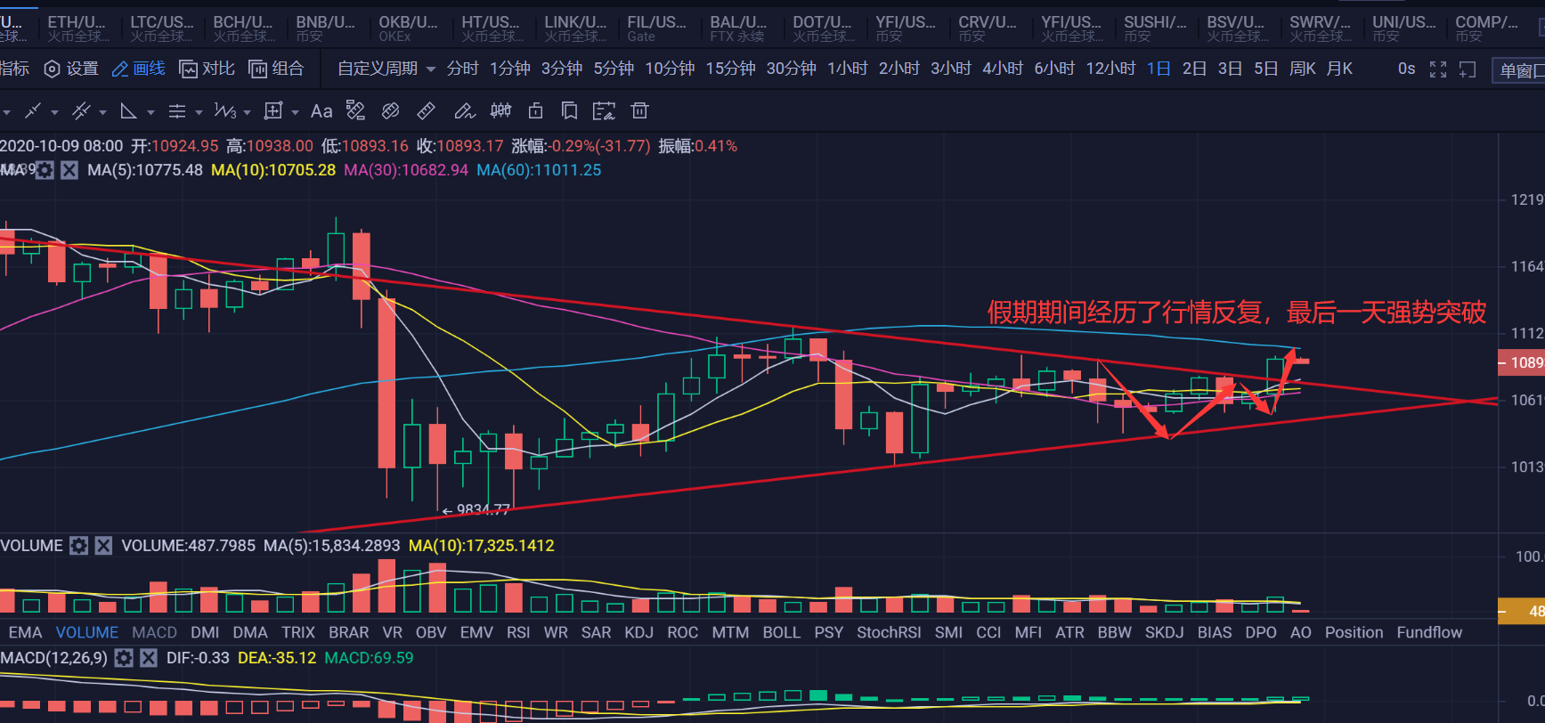Viewport: 1545px width, 723px height.
Task: Open VOLUME indicator settings gear
Action: (79, 545)
